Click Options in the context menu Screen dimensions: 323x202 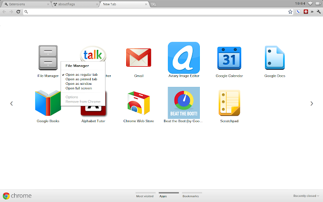tap(72, 97)
